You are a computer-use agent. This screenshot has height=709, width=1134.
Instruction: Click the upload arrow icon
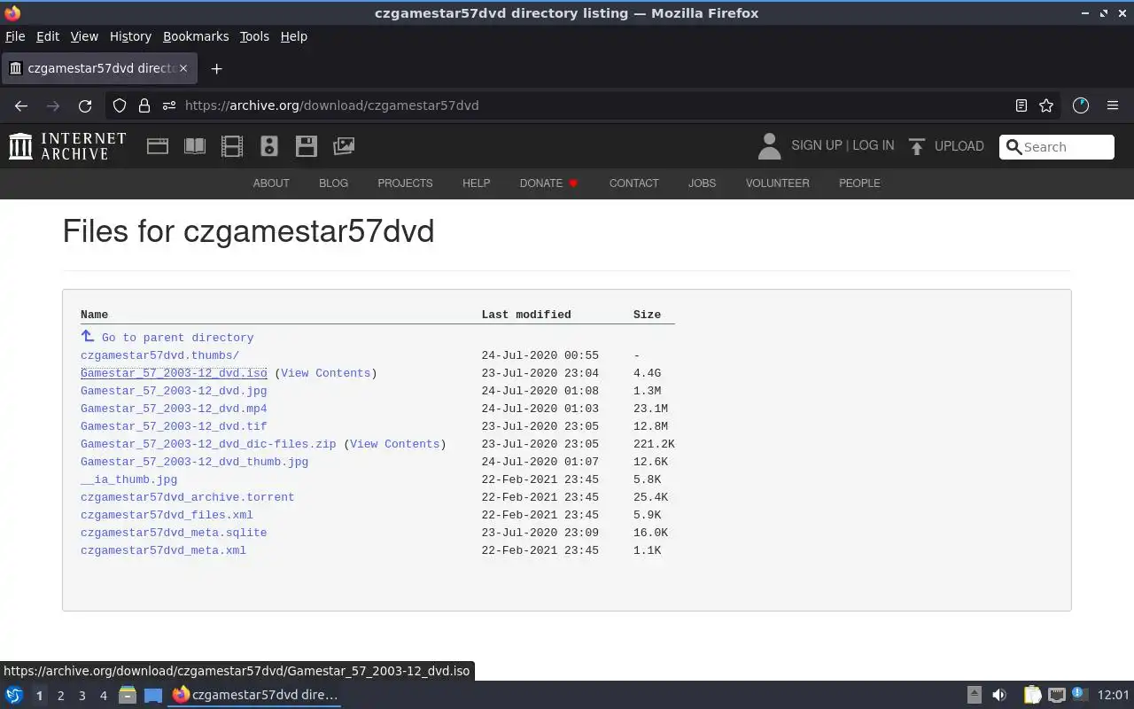[917, 146]
